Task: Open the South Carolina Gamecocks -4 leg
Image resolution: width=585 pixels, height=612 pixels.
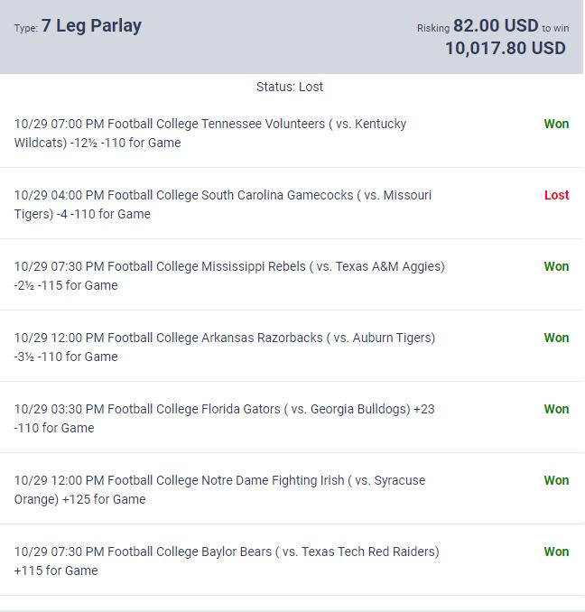Action: click(223, 204)
